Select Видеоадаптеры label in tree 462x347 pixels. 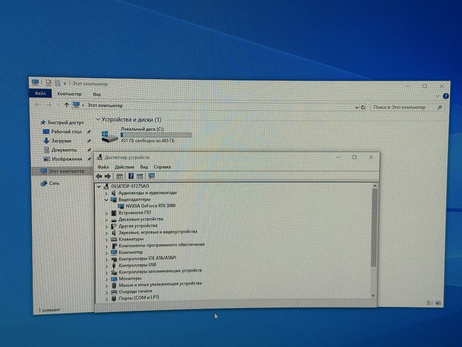tap(134, 199)
